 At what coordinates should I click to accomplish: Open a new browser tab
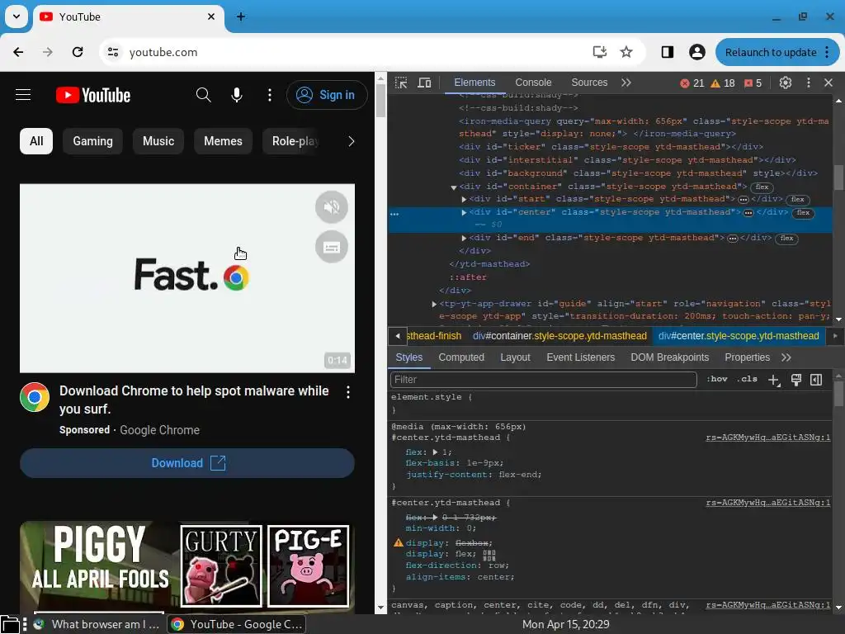click(241, 17)
